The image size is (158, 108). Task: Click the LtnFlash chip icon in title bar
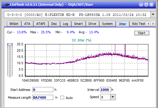tap(7, 4)
